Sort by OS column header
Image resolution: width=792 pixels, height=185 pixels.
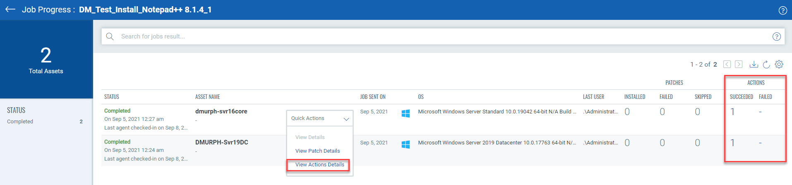pos(421,97)
